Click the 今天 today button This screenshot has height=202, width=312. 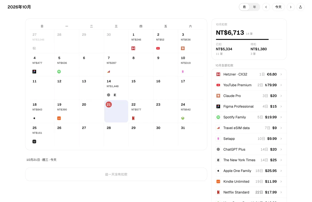point(278,7)
